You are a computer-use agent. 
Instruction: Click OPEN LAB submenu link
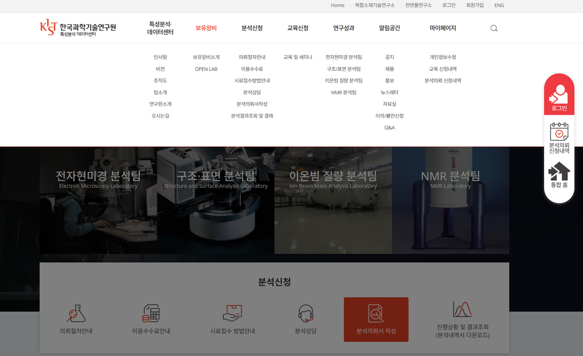click(x=206, y=69)
